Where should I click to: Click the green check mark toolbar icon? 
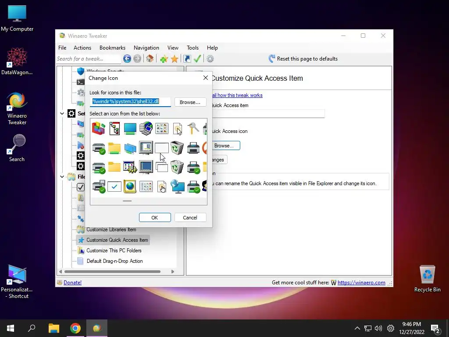[x=197, y=59]
